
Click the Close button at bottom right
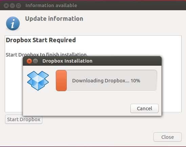(x=167, y=137)
